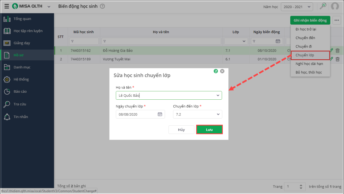Choose Nghỉ học dài hạn from the menu

(310, 64)
